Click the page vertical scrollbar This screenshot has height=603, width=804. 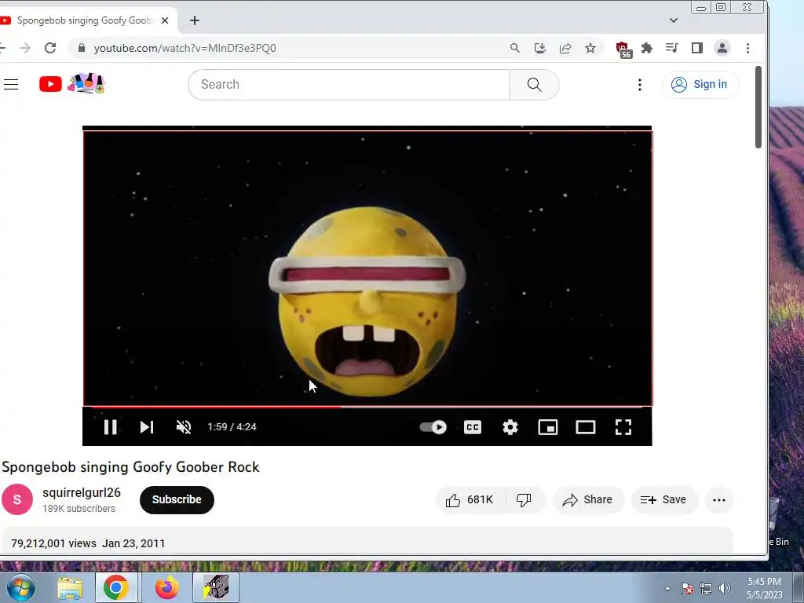758,107
